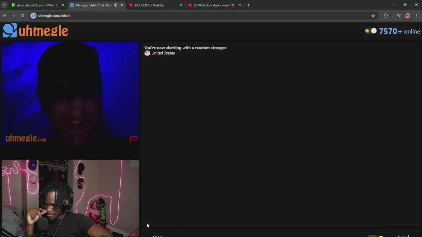Image resolution: width=422 pixels, height=237 pixels.
Task: Open media controls icon in toolbar
Action: coord(399,15)
